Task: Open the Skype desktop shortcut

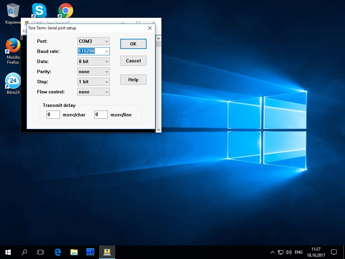Action: tap(39, 10)
